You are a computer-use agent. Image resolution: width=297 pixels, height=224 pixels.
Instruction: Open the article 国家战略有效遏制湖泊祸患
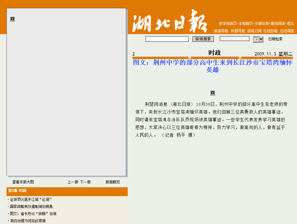click(x=31, y=206)
